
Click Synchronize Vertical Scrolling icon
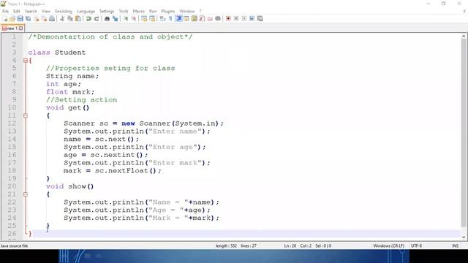click(x=144, y=18)
